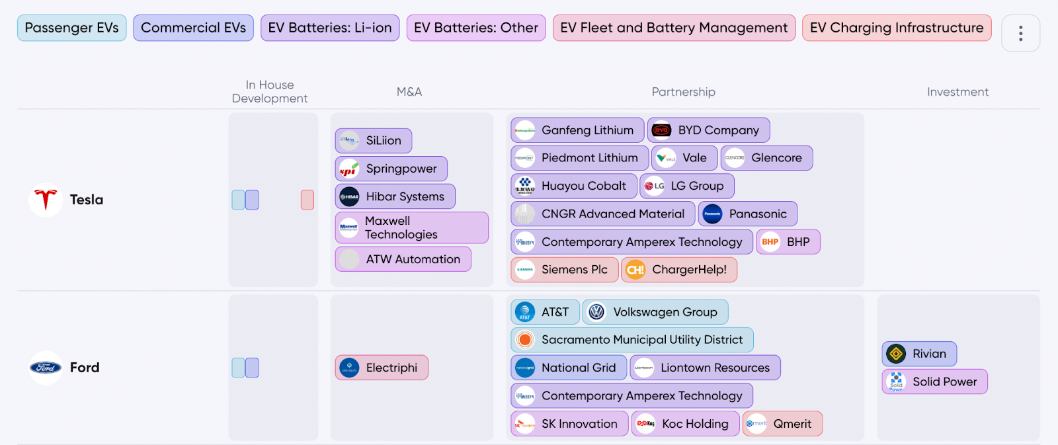Click the BYD Company logo icon
This screenshot has height=445, width=1058.
(661, 130)
